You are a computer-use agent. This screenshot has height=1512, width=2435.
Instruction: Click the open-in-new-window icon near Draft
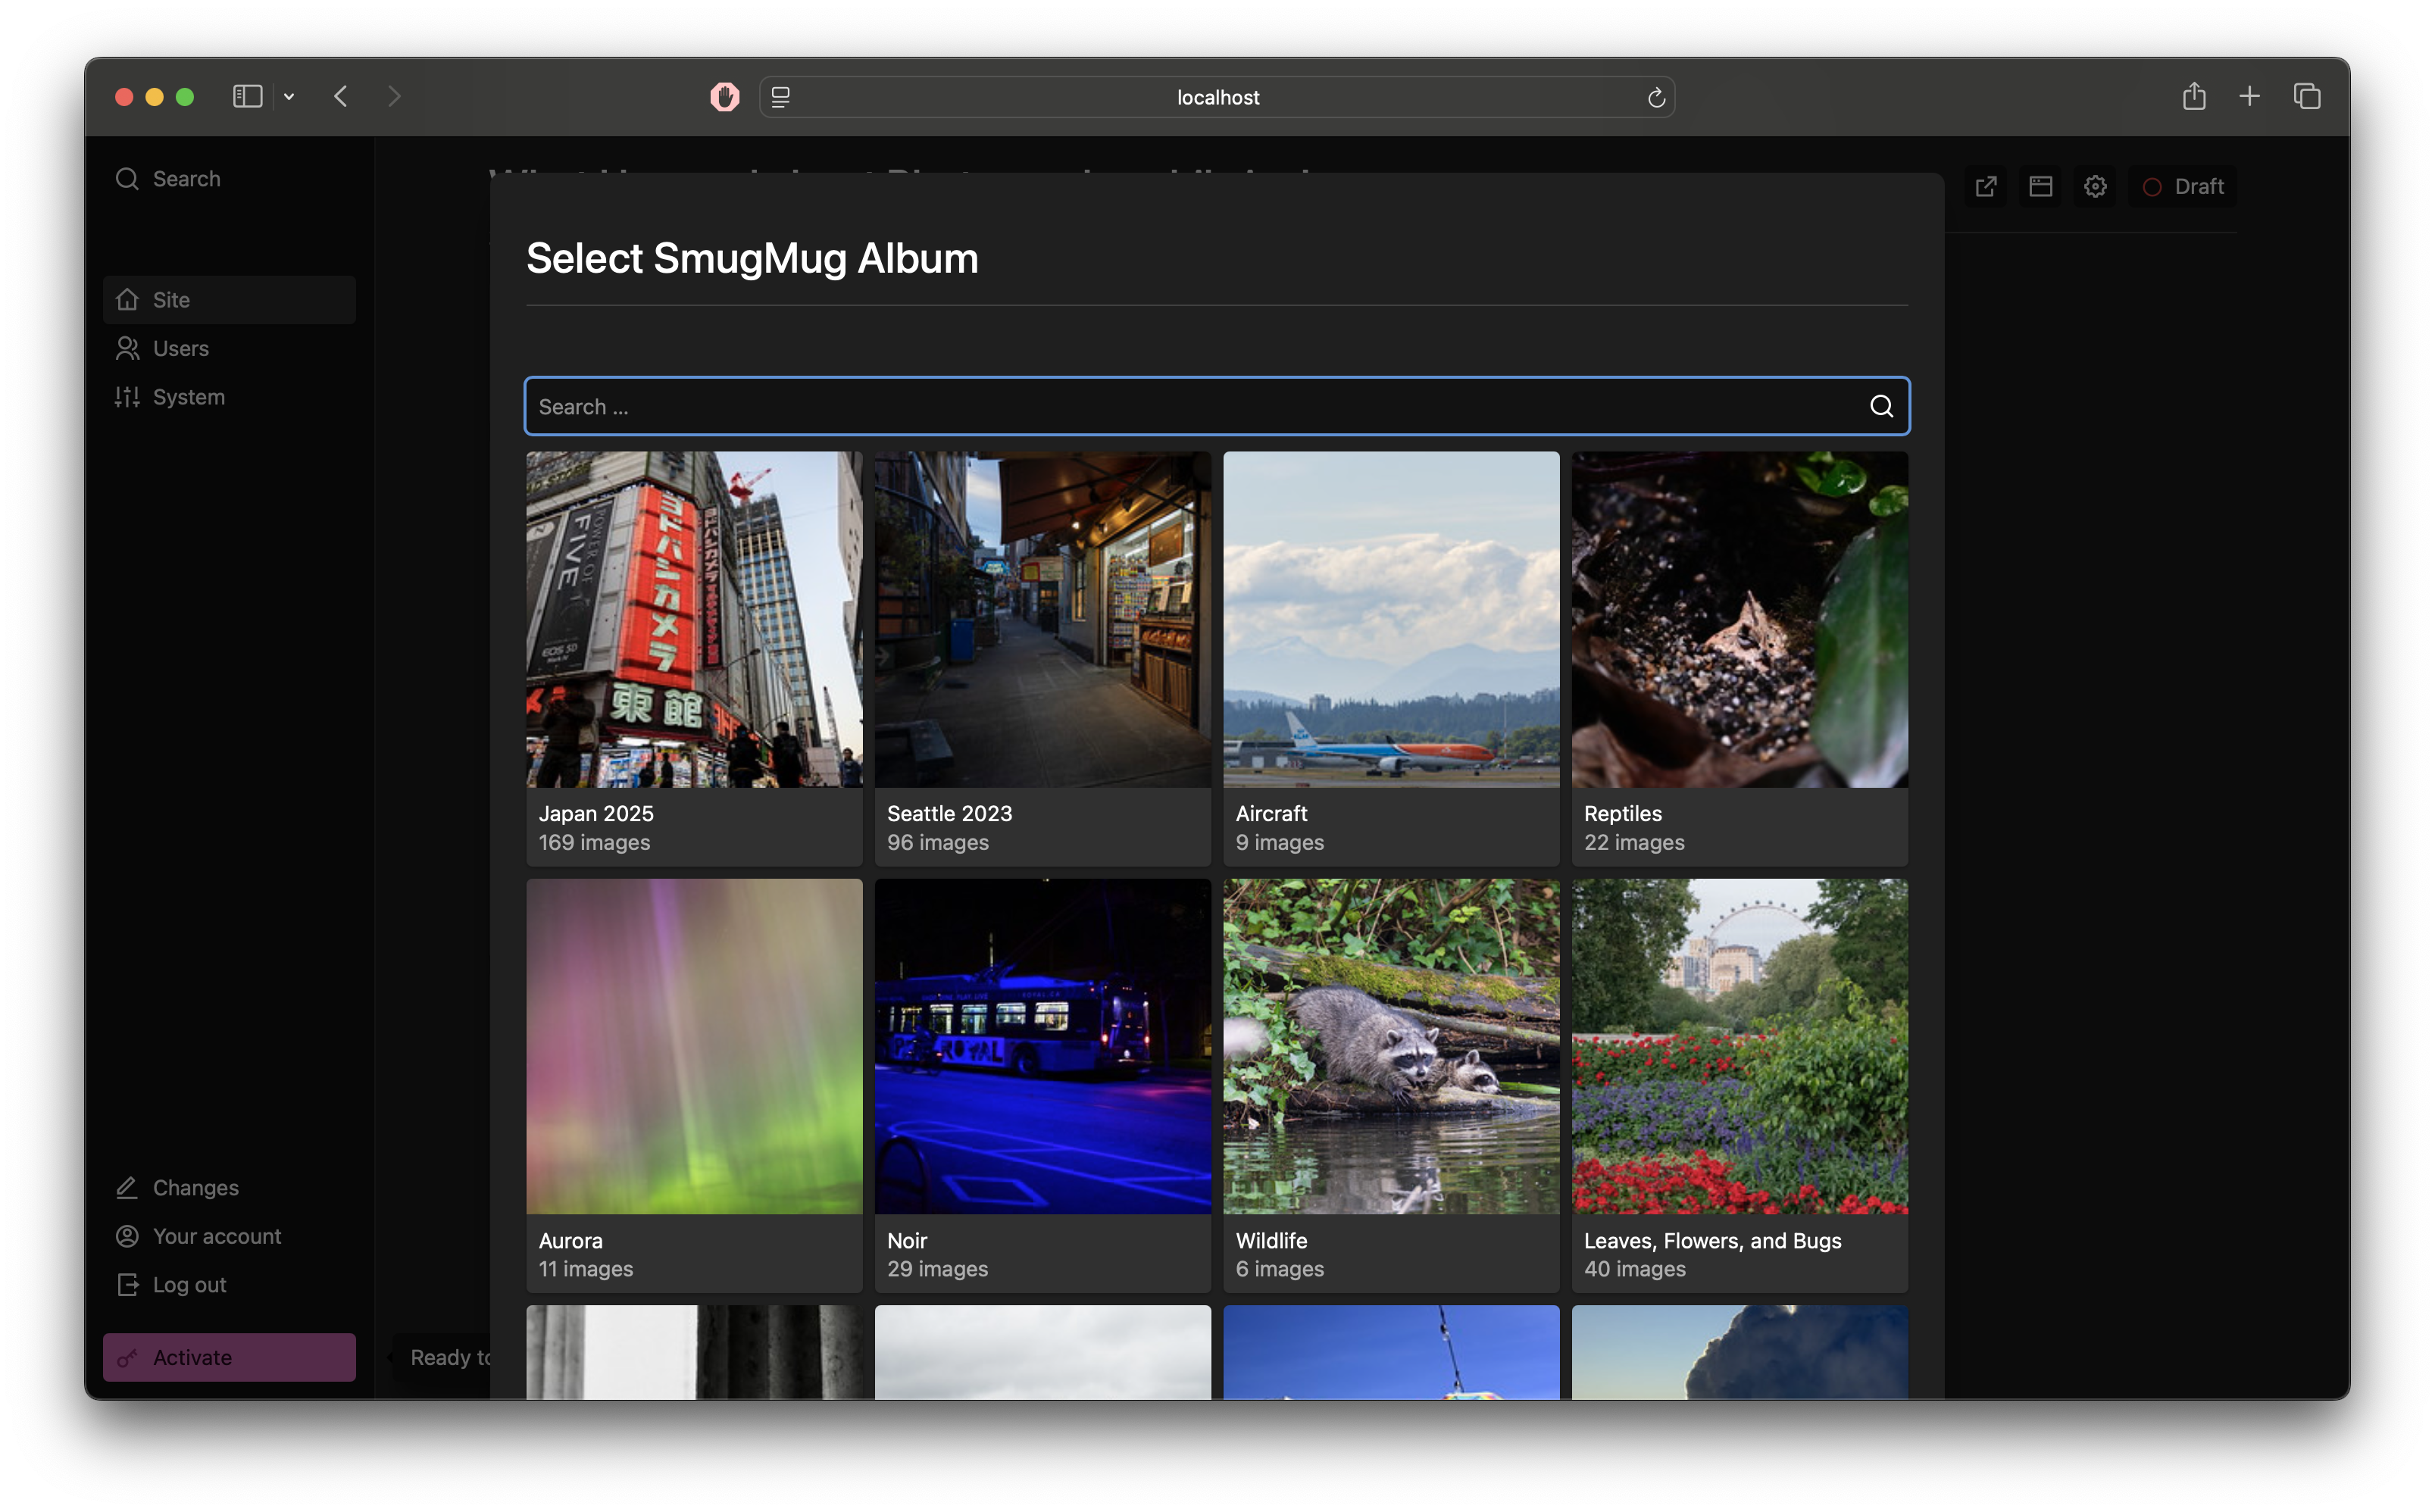1986,187
